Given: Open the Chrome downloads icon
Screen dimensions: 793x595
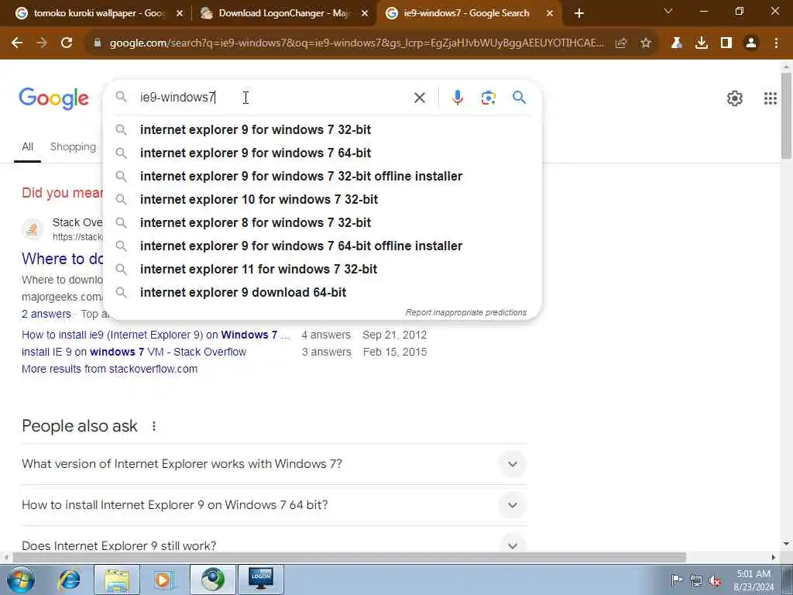Looking at the screenshot, I should coord(702,43).
